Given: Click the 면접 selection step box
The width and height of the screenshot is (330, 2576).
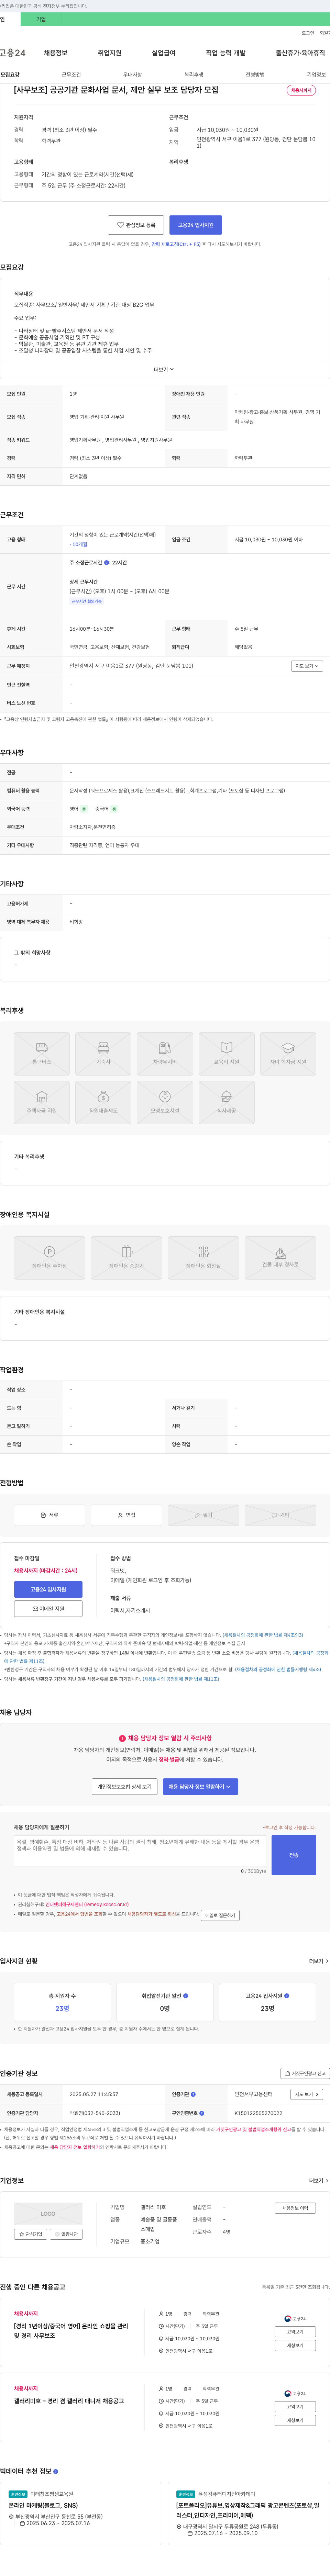Looking at the screenshot, I should coord(126,1515).
